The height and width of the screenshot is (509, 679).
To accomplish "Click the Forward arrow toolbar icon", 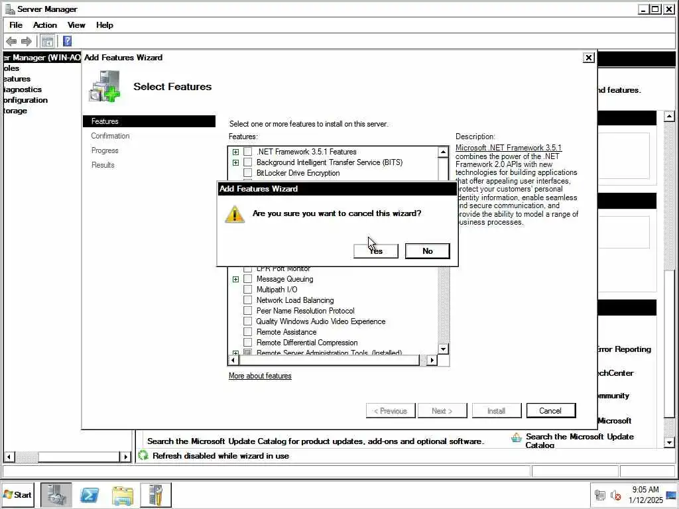I will pos(27,42).
